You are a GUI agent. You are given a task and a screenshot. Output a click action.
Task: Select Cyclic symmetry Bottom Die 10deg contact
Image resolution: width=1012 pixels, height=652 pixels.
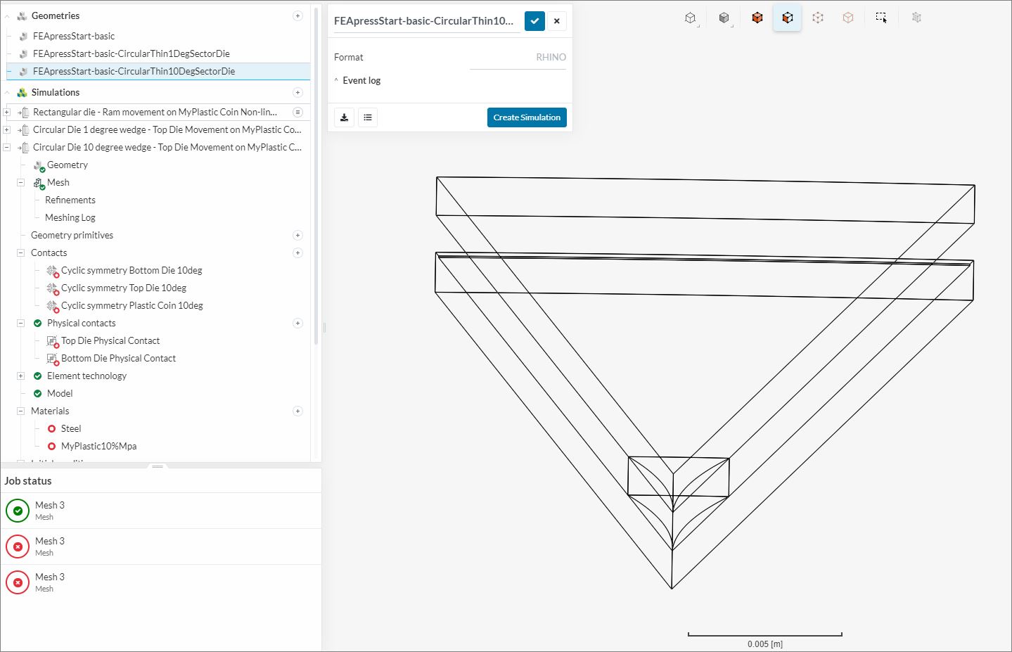coord(132,270)
